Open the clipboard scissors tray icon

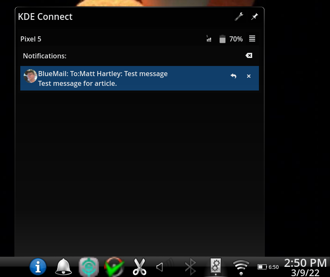pyautogui.click(x=140, y=267)
